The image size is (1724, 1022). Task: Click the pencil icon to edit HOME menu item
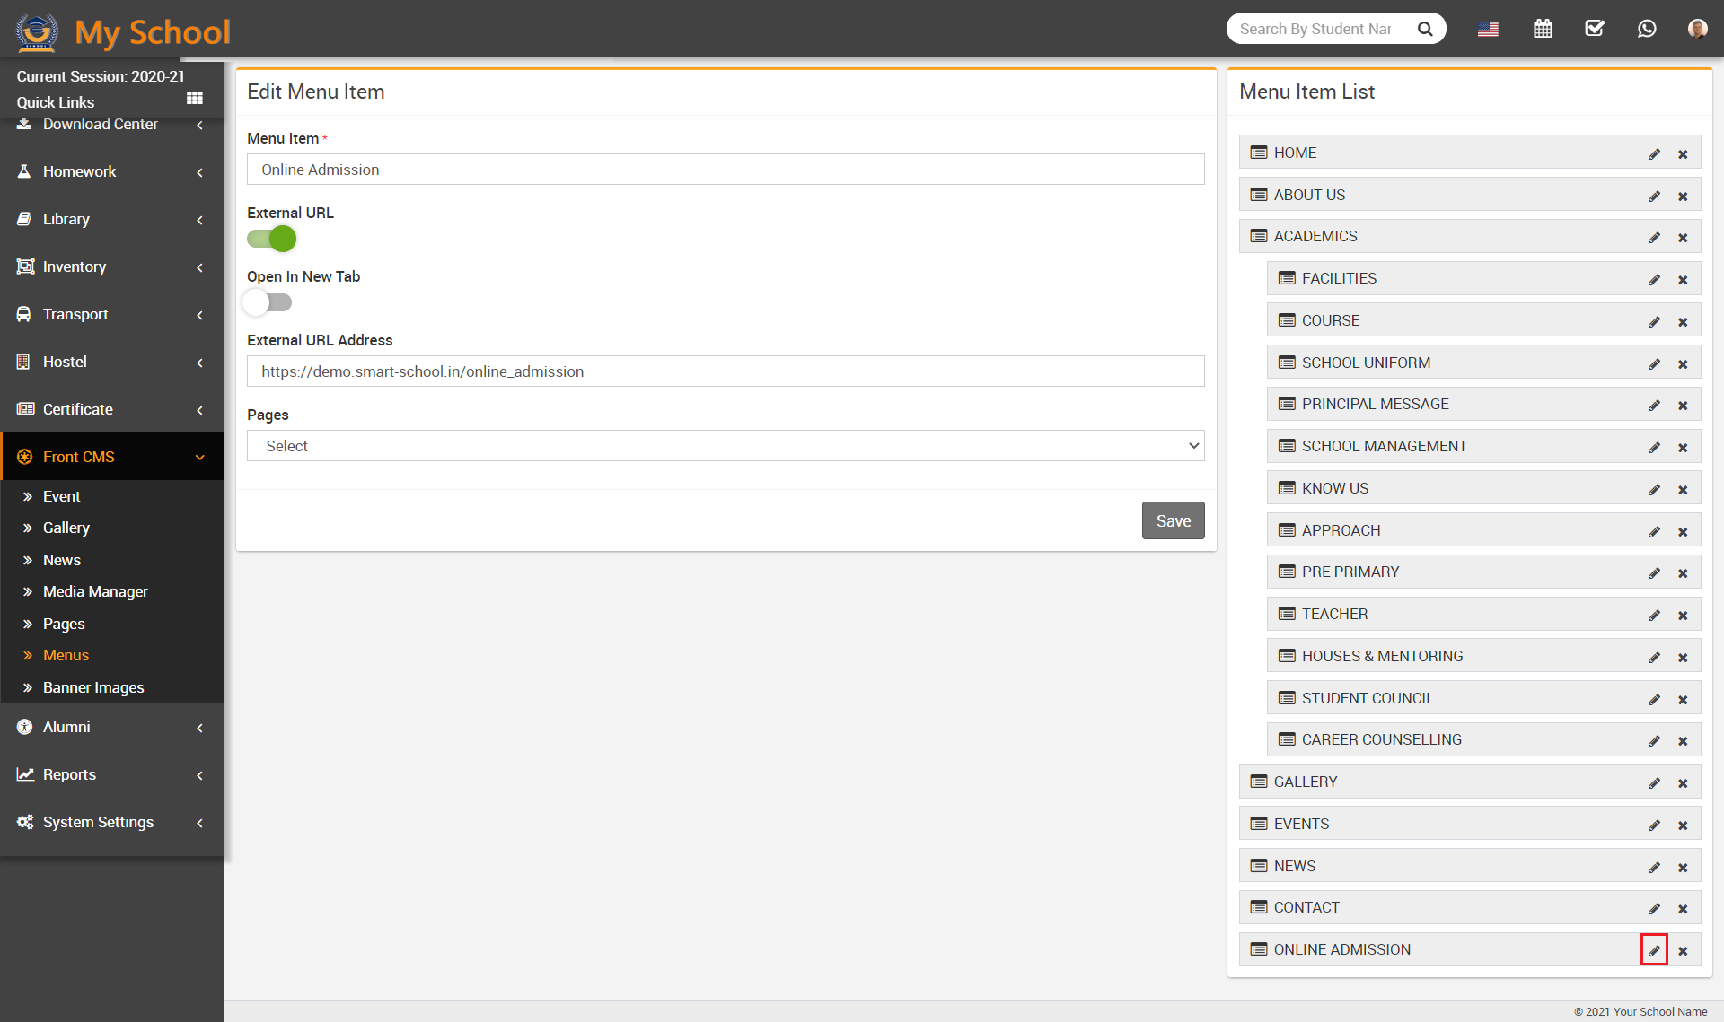point(1655,153)
